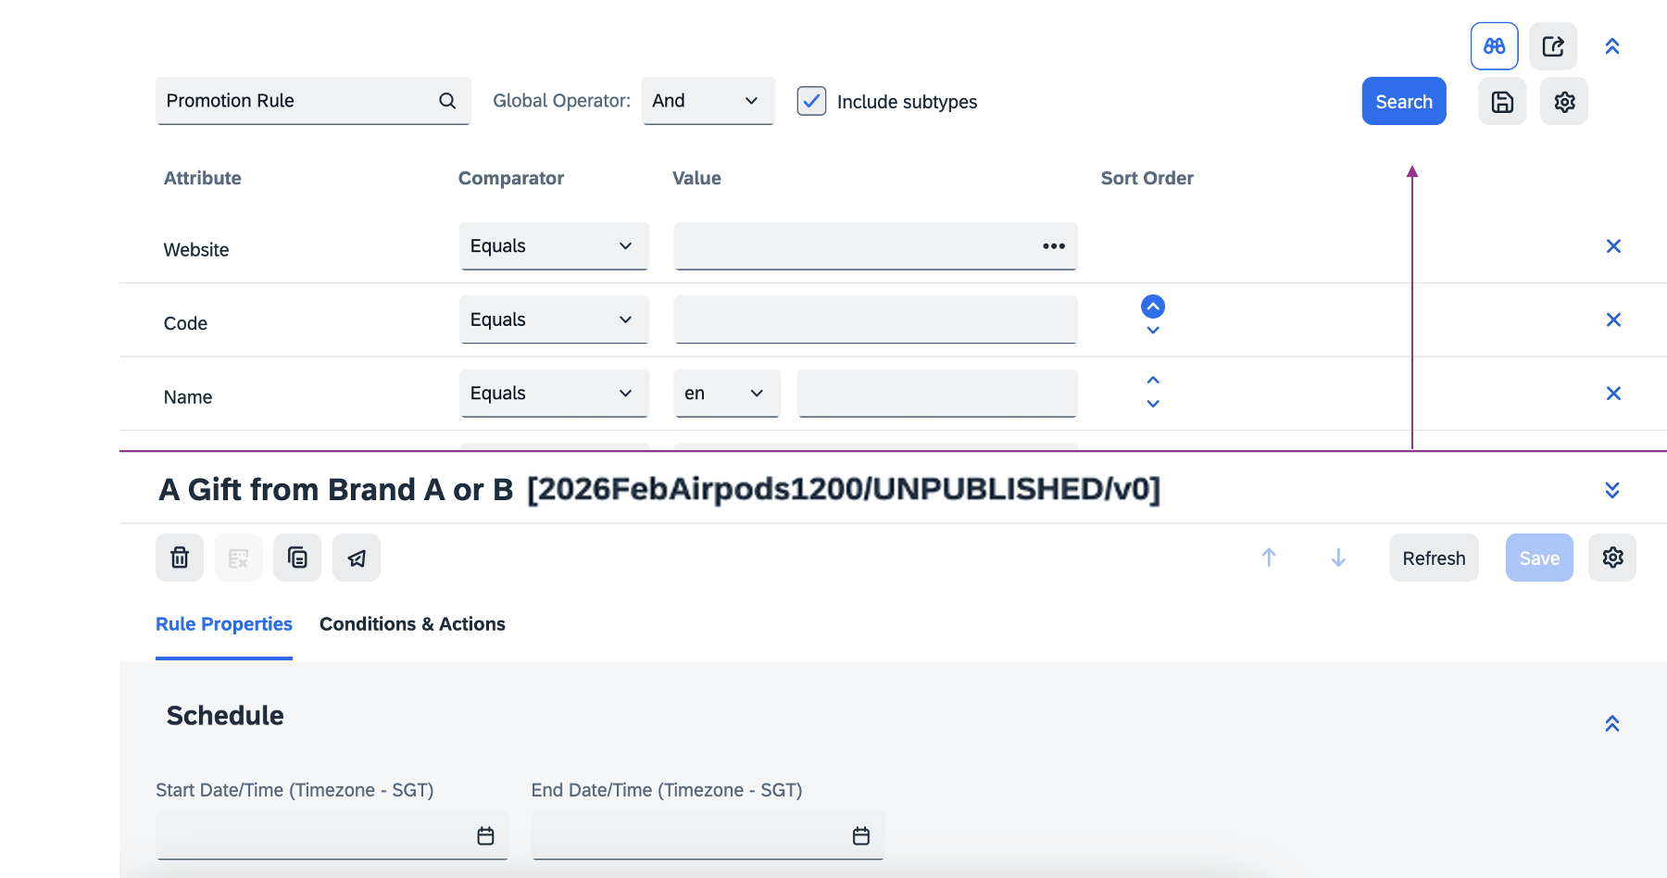
Task: Toggle the Include subtypes checkbox
Action: (811, 101)
